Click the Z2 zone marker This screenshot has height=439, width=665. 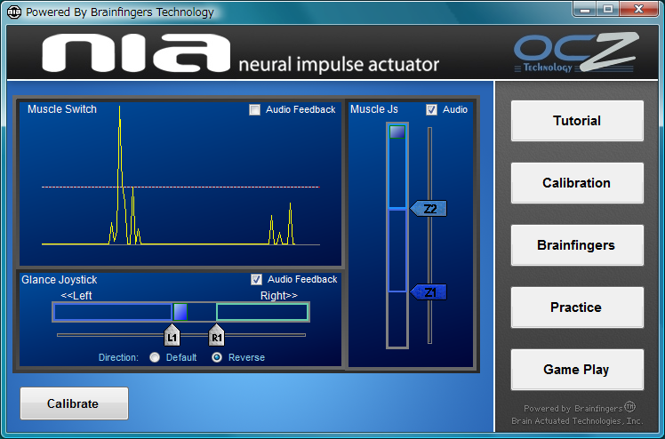(x=429, y=209)
